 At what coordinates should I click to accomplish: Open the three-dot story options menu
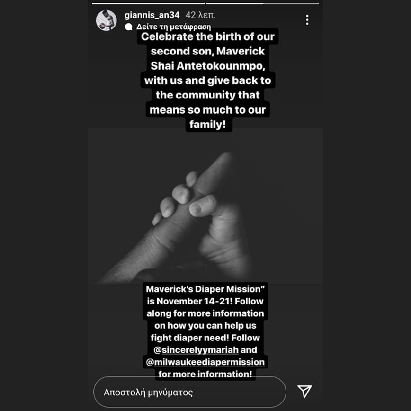[307, 20]
